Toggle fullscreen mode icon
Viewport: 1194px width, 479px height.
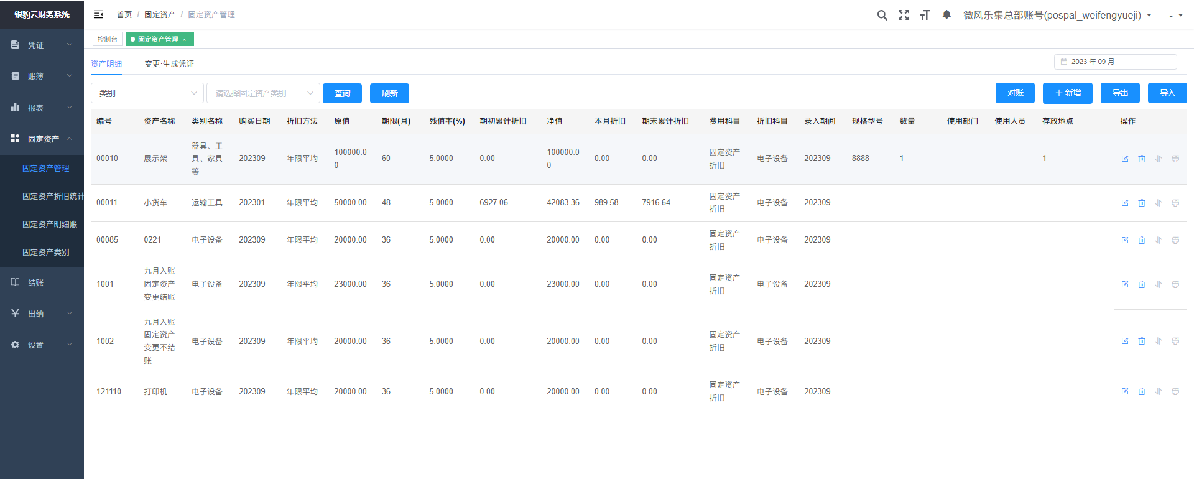click(x=904, y=15)
